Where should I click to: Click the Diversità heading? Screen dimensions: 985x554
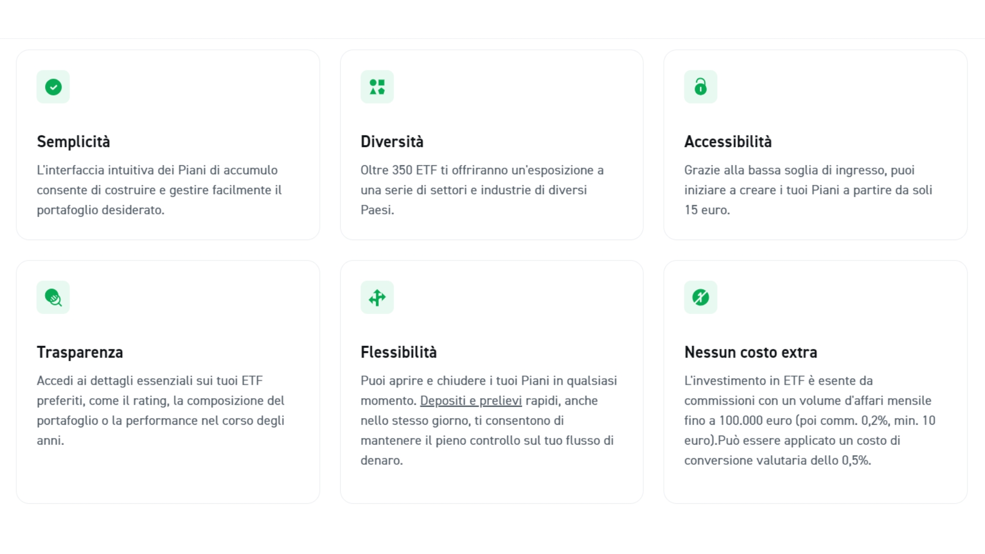pos(392,142)
